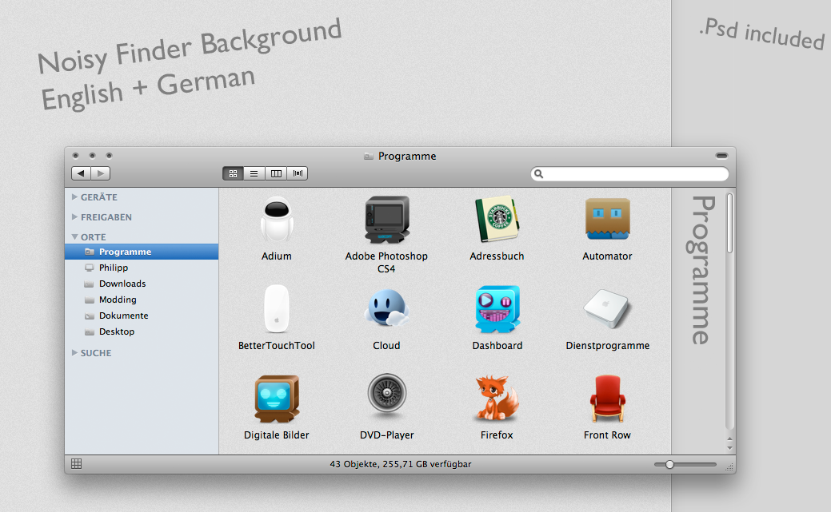831x512 pixels.
Task: Click the "Firefox" file label
Action: pos(497,435)
